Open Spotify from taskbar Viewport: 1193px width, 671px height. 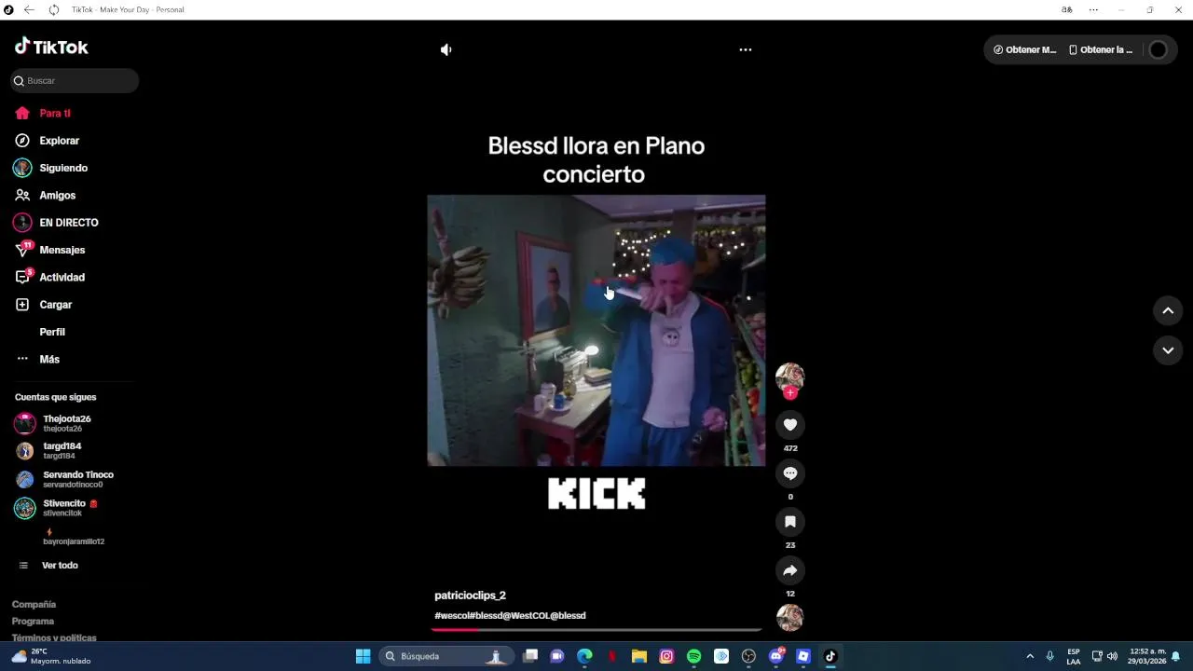point(693,656)
